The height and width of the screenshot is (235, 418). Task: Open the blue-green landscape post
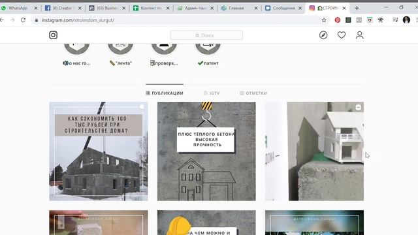[314, 223]
